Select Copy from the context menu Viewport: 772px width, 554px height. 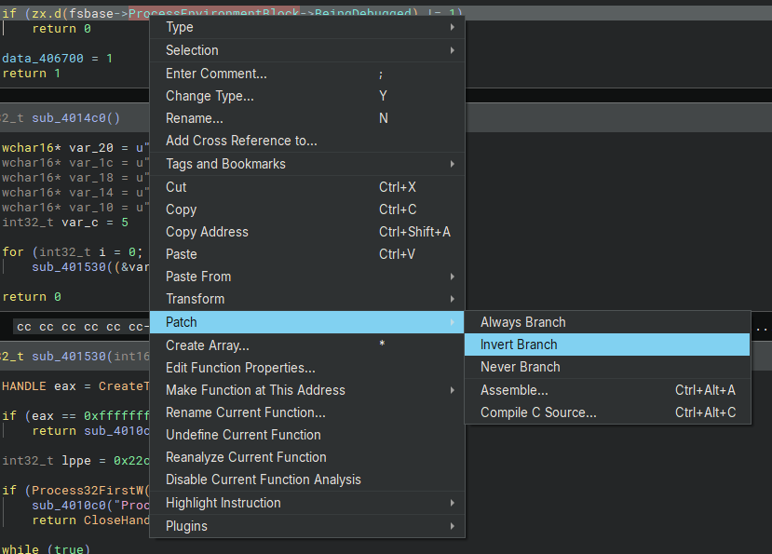306,209
